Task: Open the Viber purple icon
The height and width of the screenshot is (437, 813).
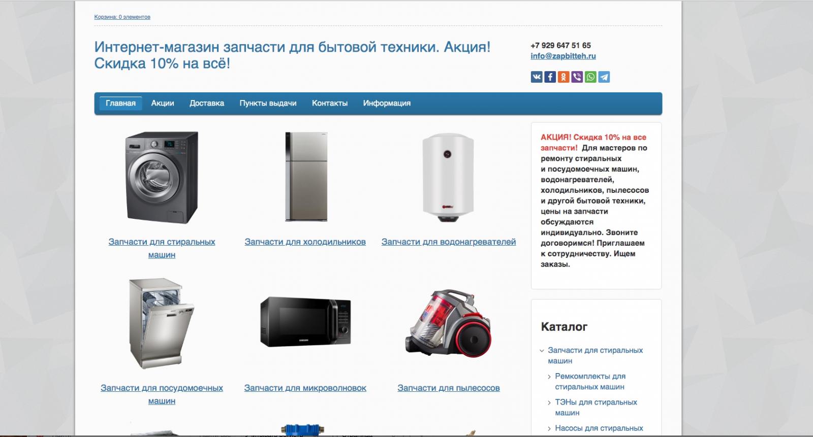Action: [577, 77]
